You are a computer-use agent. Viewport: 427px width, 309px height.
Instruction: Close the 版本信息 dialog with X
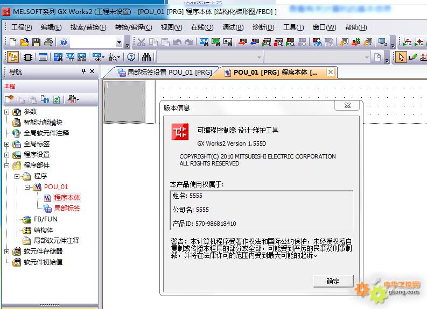coord(347,105)
